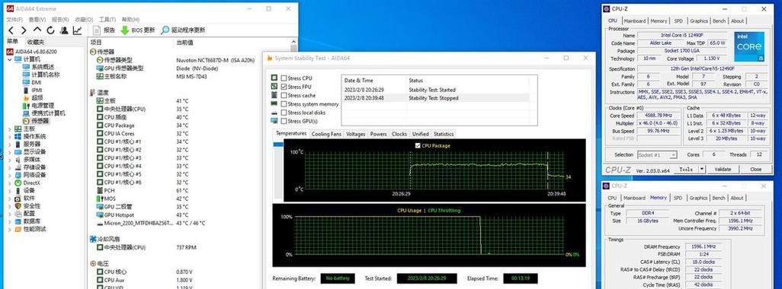
Task: Click the 电源管理 icon in tree
Action: 27,106
